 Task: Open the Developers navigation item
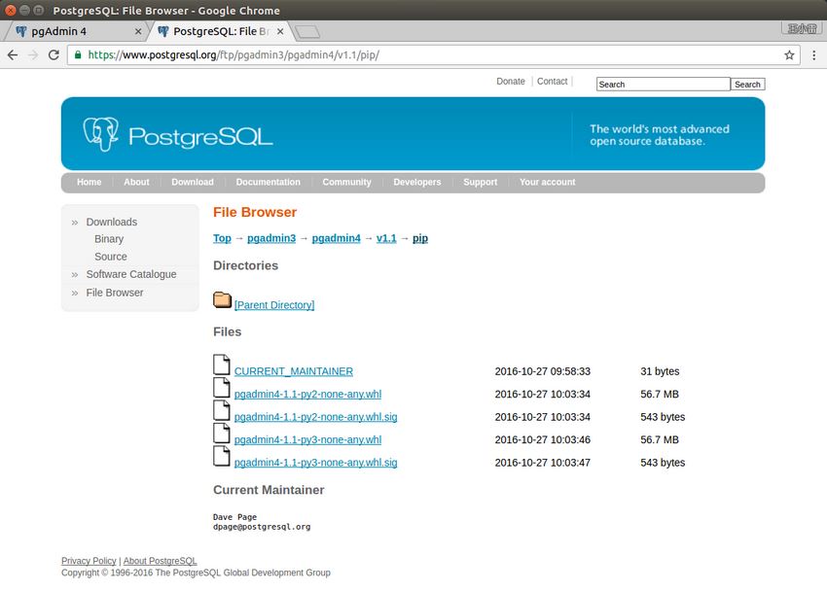pyautogui.click(x=417, y=182)
